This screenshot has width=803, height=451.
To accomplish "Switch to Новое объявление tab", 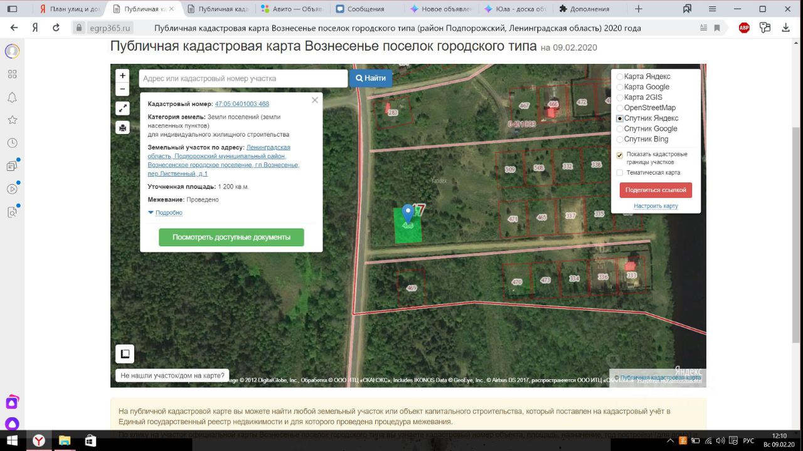I will pyautogui.click(x=440, y=9).
